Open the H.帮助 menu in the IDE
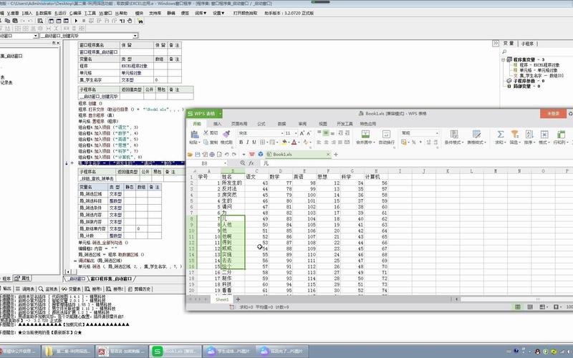573x358 pixels. pyautogui.click(x=121, y=13)
